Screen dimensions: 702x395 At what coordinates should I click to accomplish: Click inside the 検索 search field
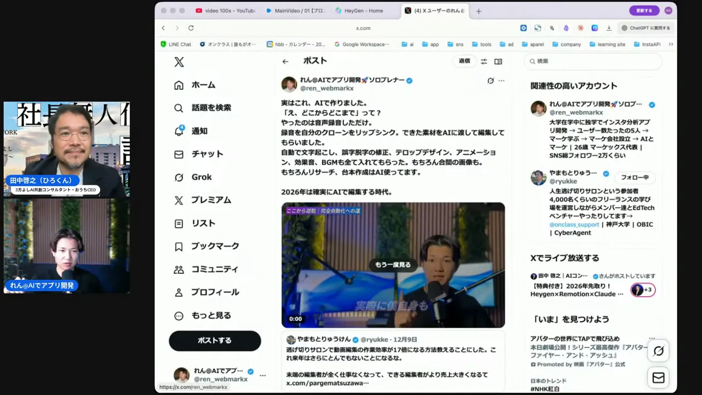(x=592, y=61)
